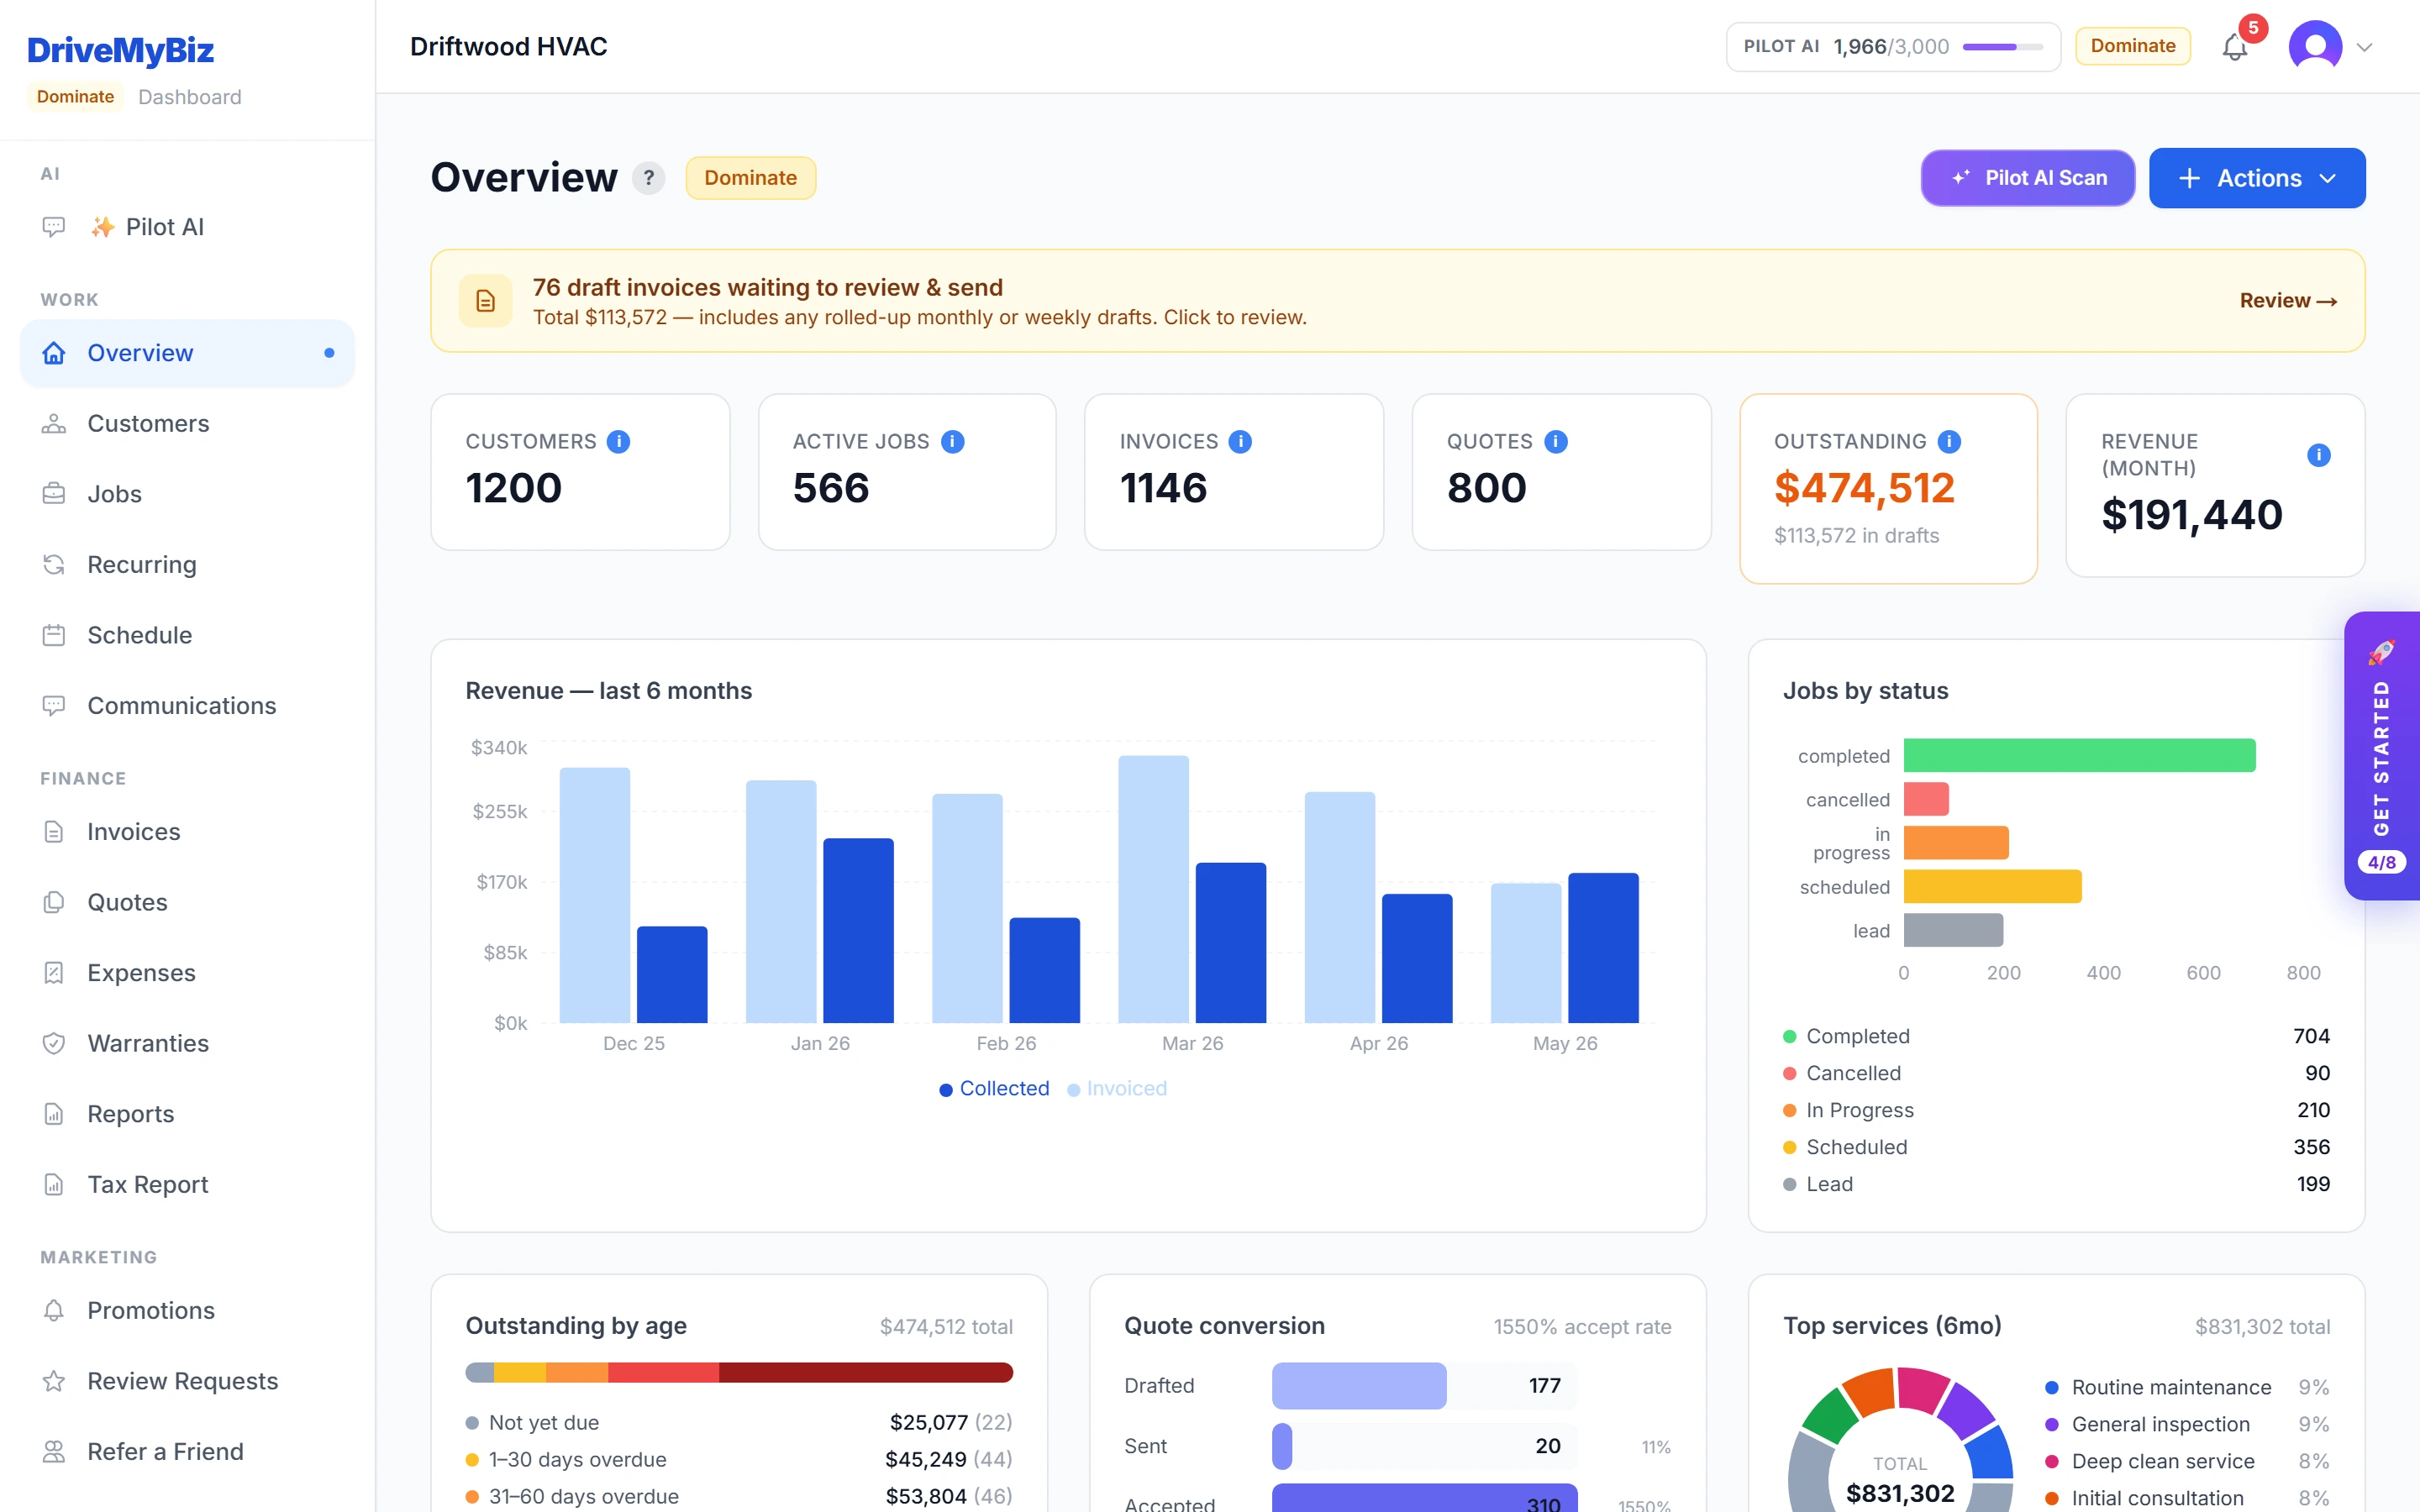Open the Actions dropdown
The width and height of the screenshot is (2420, 1512).
pos(2257,178)
